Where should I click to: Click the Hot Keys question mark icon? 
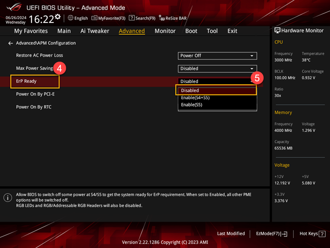click(322, 234)
